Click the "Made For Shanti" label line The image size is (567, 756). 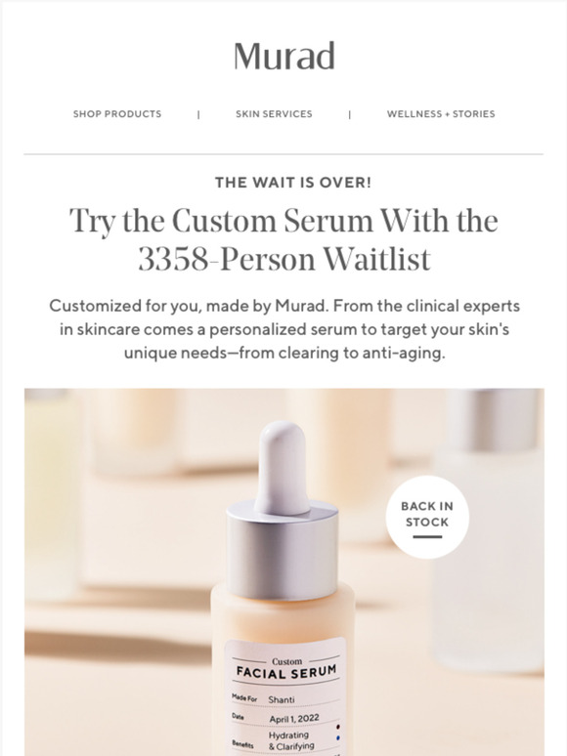click(x=263, y=698)
